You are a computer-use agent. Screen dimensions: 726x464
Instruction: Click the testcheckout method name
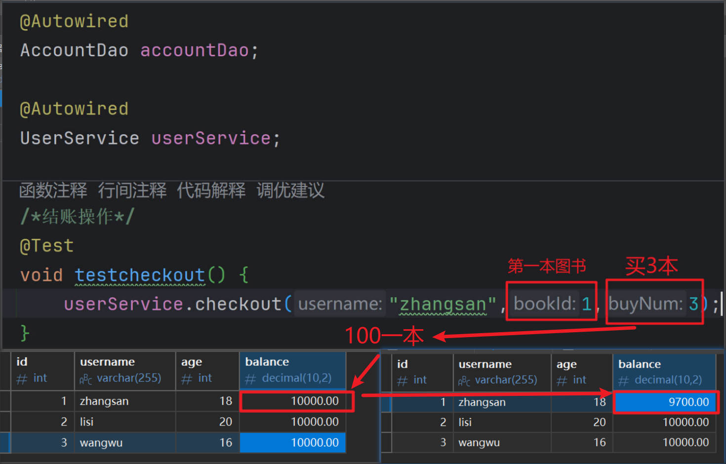pos(140,275)
